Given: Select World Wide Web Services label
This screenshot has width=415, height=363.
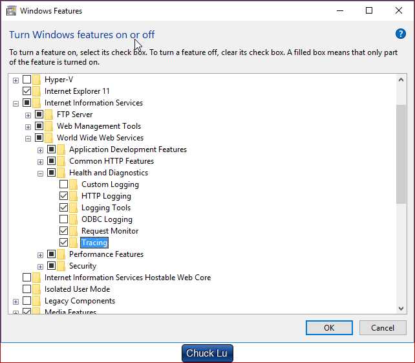Looking at the screenshot, I should coord(100,138).
